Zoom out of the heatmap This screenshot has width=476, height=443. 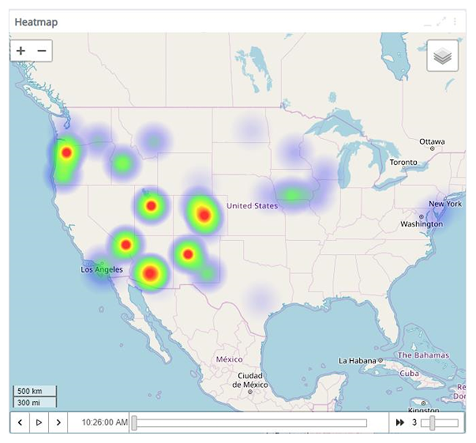tap(42, 51)
